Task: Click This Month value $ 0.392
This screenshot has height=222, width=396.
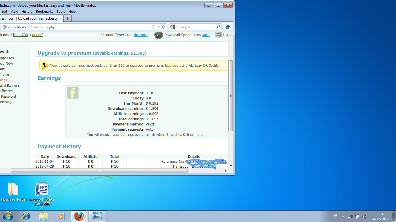Action: coord(152,103)
